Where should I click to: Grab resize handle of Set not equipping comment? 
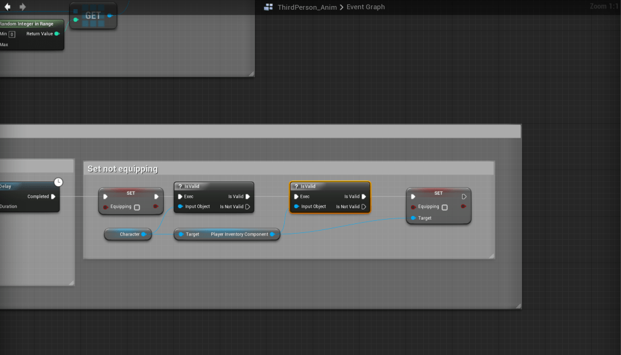point(492,255)
